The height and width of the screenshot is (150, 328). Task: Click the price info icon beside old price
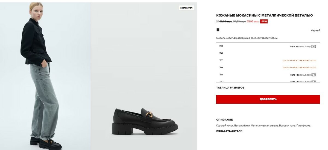(217, 21)
